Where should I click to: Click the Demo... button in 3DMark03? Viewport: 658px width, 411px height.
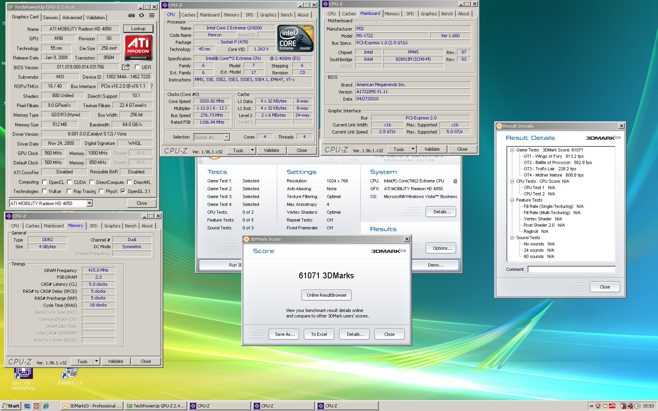[x=436, y=265]
